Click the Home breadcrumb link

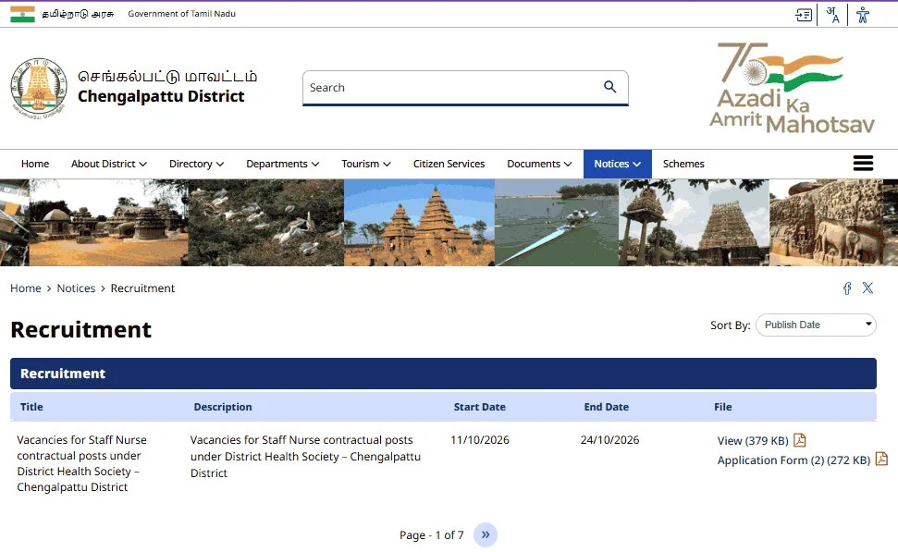click(26, 288)
